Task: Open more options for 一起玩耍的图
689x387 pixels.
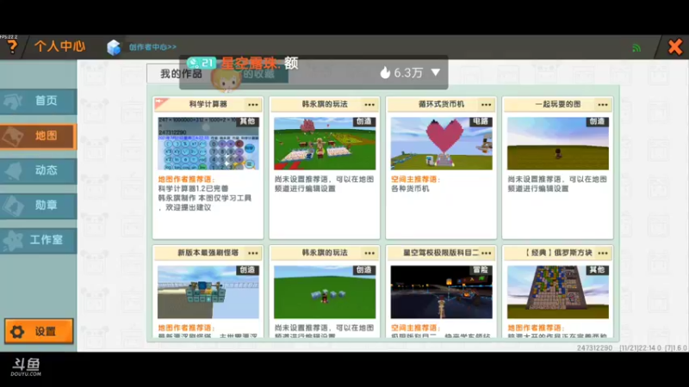Action: click(x=602, y=104)
